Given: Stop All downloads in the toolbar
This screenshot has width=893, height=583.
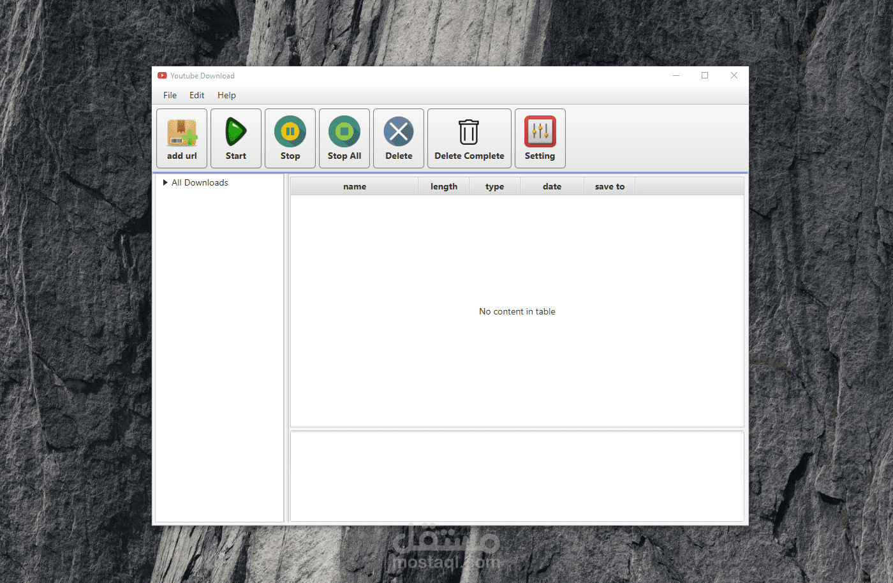Looking at the screenshot, I should point(344,138).
